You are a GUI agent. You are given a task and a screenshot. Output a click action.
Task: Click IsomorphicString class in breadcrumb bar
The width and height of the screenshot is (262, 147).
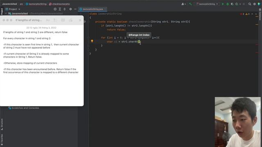point(36,4)
